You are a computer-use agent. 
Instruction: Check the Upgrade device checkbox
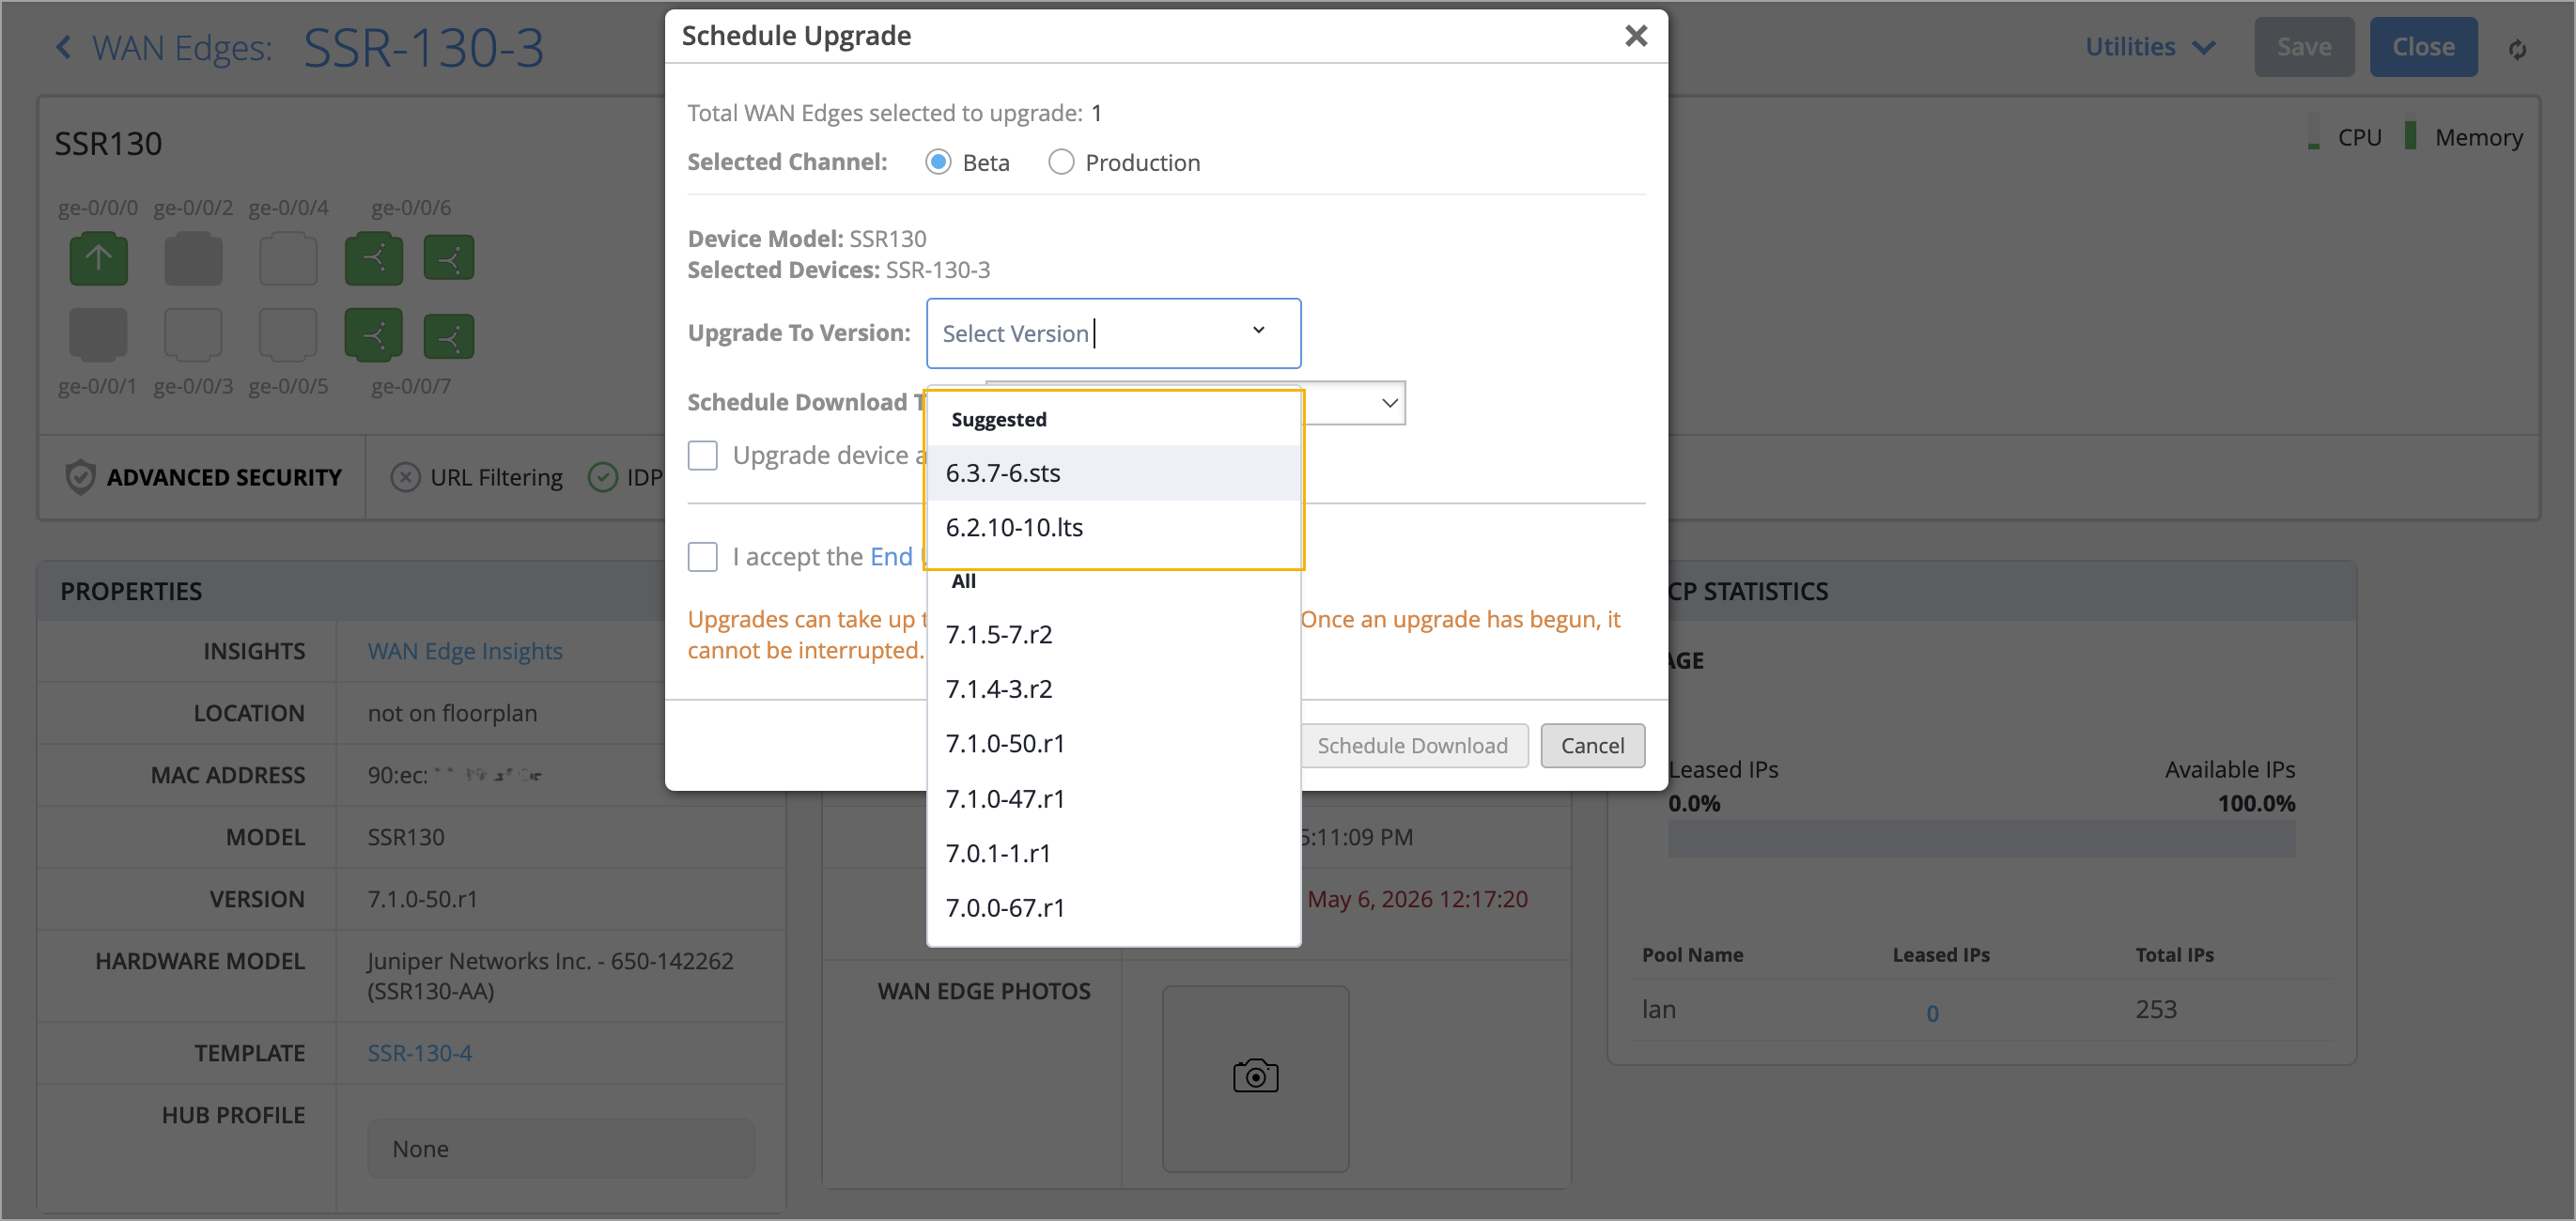click(x=702, y=456)
